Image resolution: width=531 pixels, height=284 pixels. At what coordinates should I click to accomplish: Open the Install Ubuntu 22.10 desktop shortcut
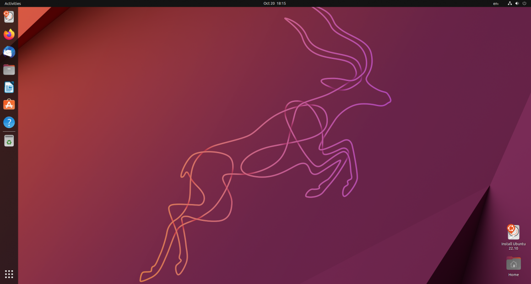pos(513,231)
